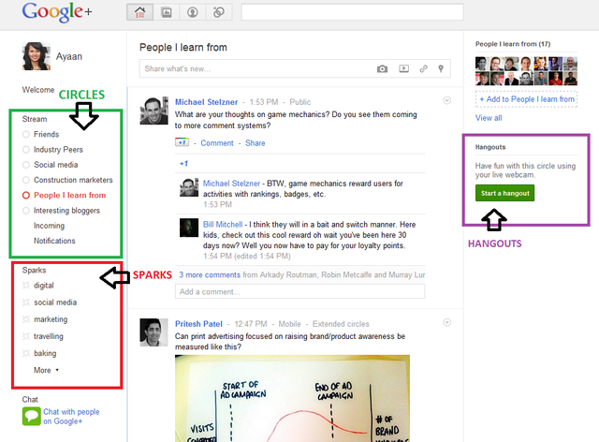Screen dimensions: 599x442
Task: Open the Welcome page
Action: click(38, 90)
